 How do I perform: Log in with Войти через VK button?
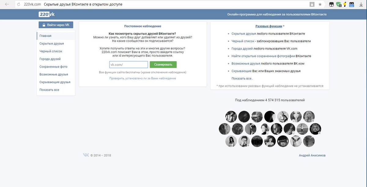coord(56,25)
